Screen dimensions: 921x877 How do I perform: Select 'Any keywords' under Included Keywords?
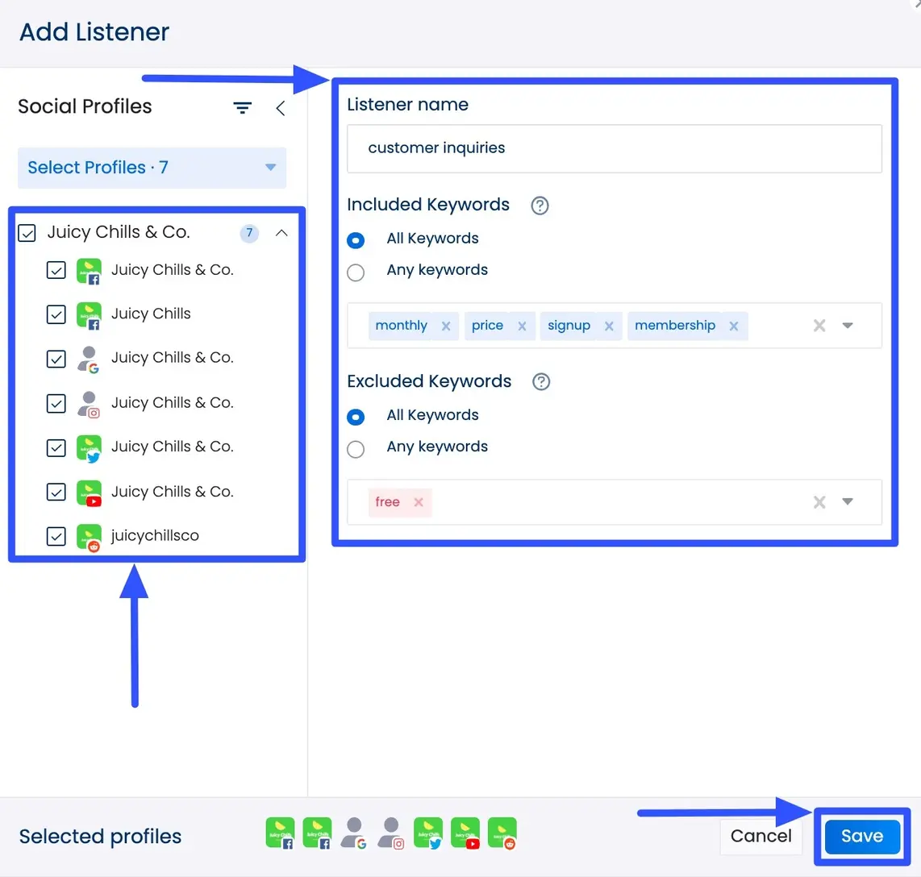point(356,272)
